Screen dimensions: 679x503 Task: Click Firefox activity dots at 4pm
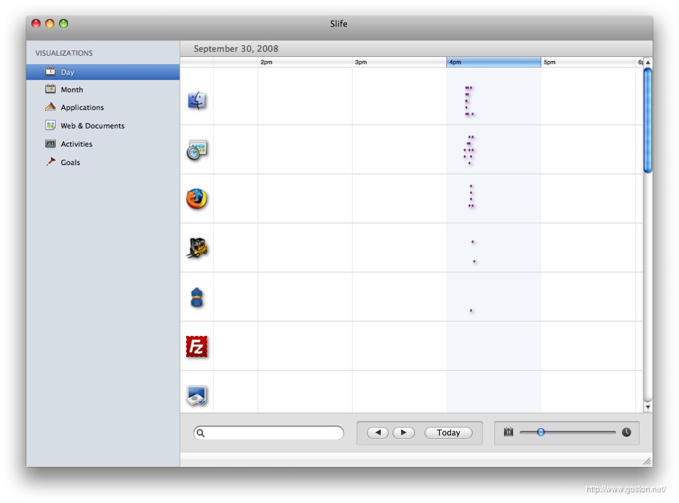471,196
